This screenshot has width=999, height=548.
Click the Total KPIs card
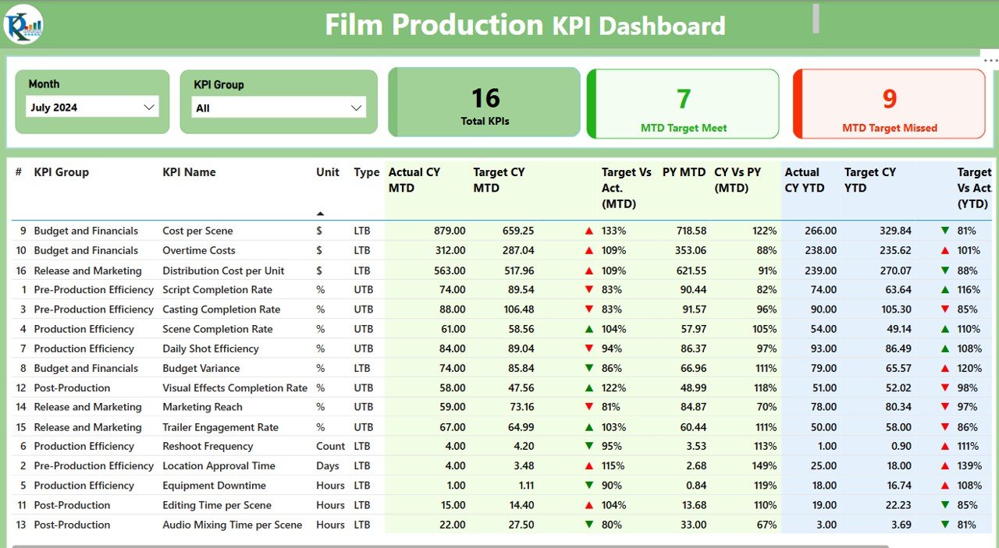[x=485, y=102]
